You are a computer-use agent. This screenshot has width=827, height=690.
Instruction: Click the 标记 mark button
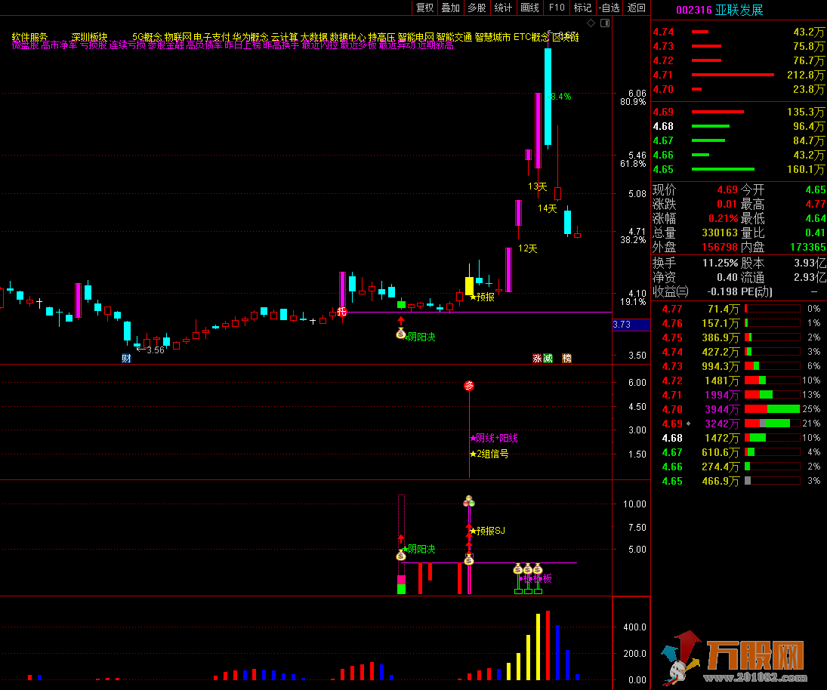583,8
